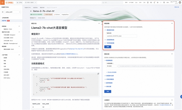
Task: Click the back arrow beside workspace selector
Action: pos(3,12)
